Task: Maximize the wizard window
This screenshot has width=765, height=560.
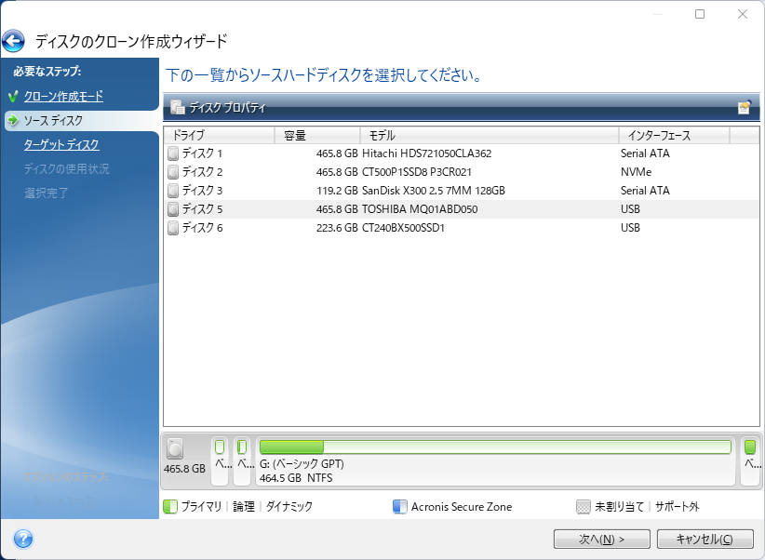Action: (x=700, y=14)
